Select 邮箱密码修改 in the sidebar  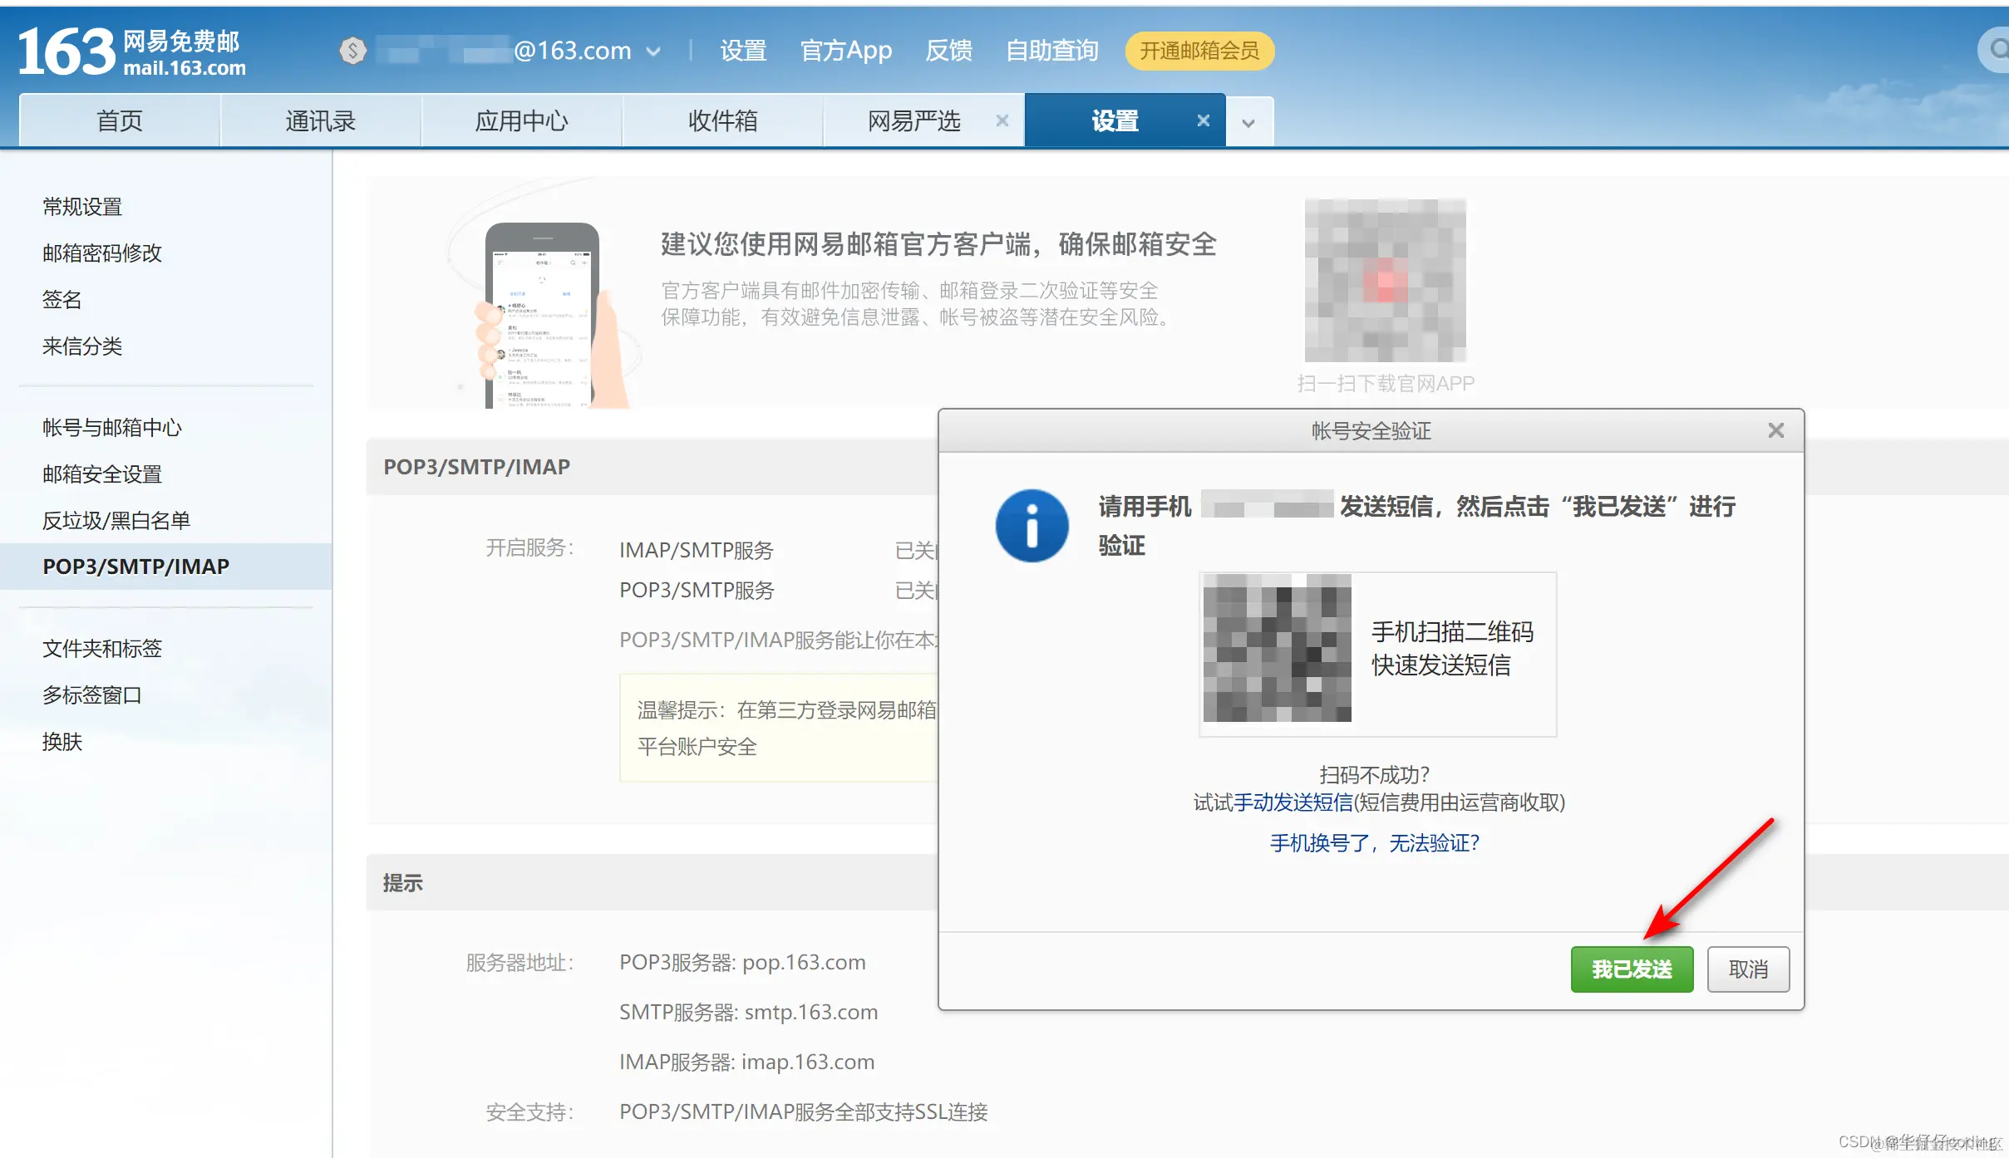[101, 253]
